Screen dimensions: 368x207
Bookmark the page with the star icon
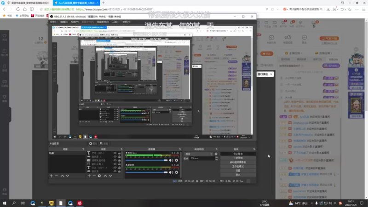41,9
